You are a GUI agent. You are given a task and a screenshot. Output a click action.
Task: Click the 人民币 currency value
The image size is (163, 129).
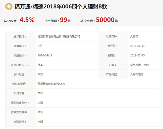[134, 37]
